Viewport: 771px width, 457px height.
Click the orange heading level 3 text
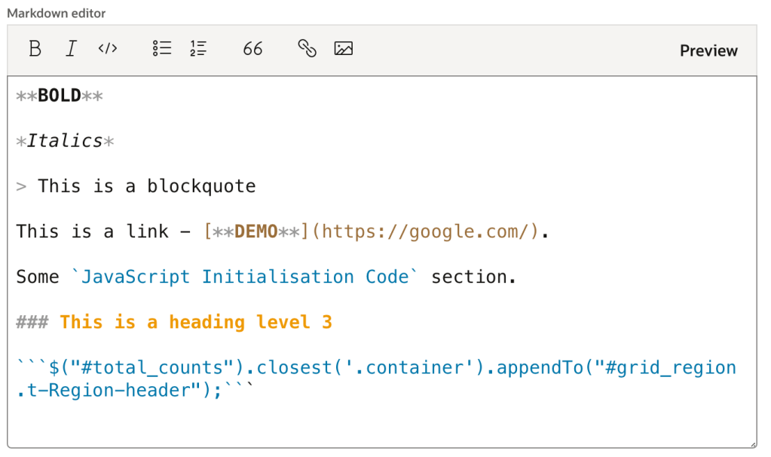[195, 322]
